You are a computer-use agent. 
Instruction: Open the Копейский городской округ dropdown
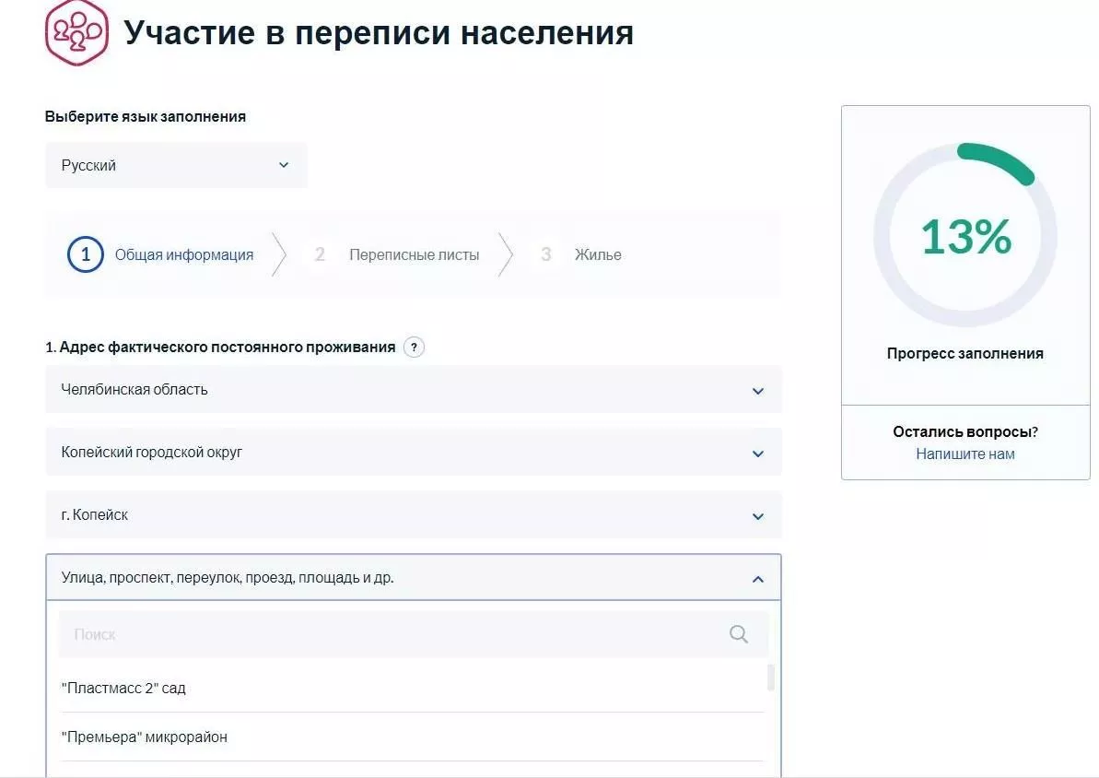pos(413,453)
